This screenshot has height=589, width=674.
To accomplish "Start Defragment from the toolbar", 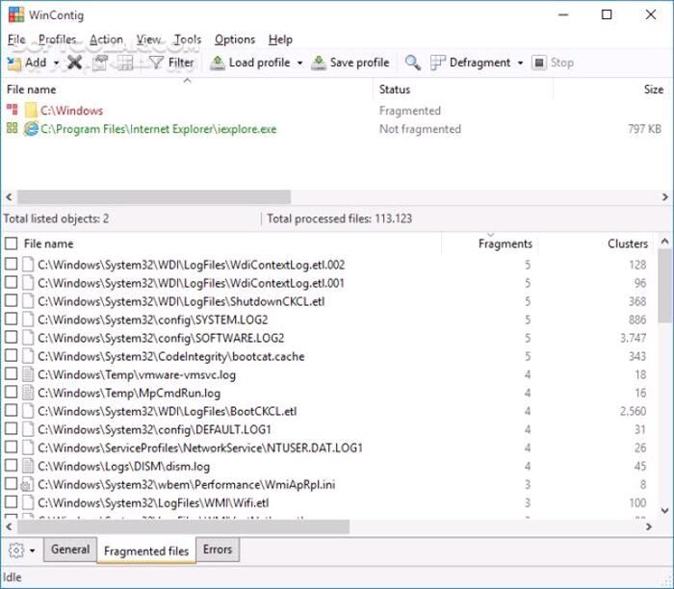I will tap(470, 63).
